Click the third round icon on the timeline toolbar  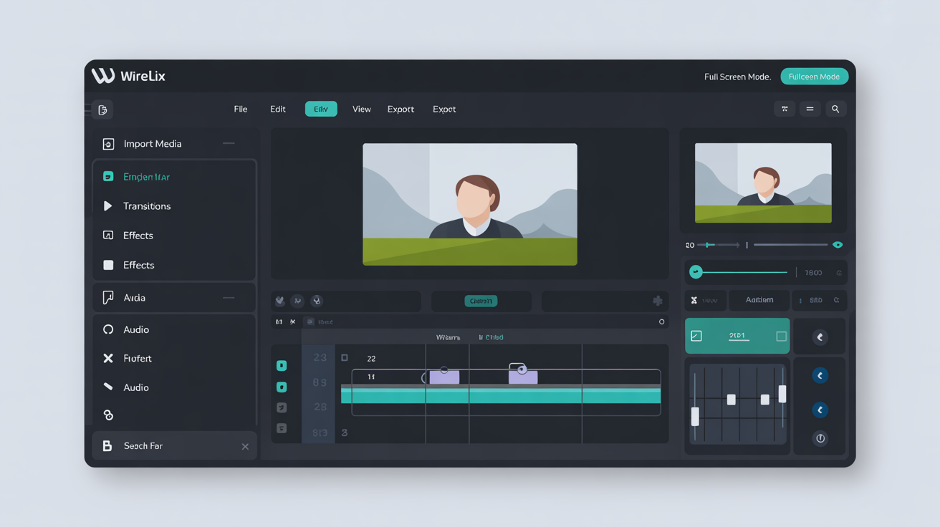[317, 301]
